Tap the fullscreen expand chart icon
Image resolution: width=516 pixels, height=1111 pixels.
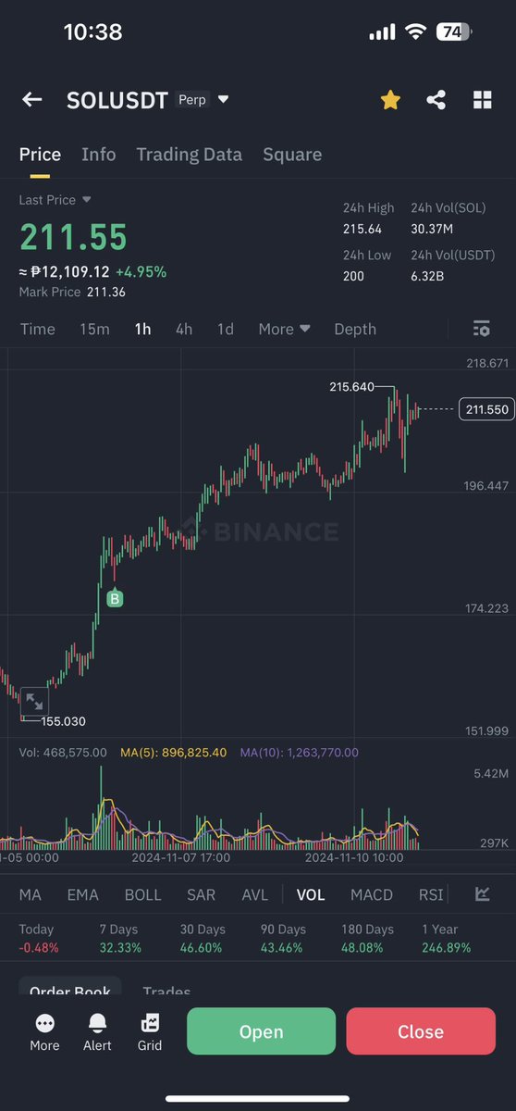point(33,701)
